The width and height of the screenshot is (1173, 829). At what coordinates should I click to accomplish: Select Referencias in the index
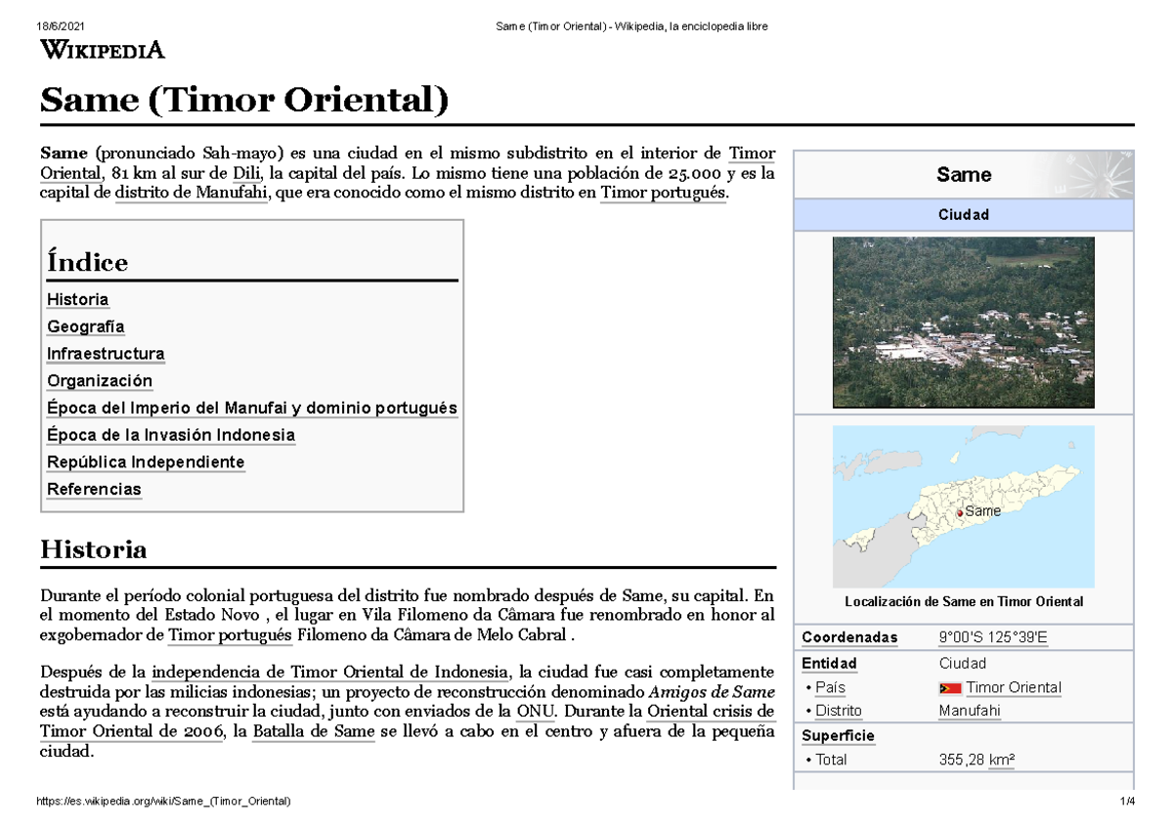click(93, 489)
